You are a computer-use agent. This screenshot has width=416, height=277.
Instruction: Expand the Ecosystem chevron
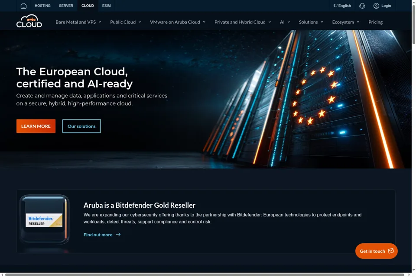[358, 22]
